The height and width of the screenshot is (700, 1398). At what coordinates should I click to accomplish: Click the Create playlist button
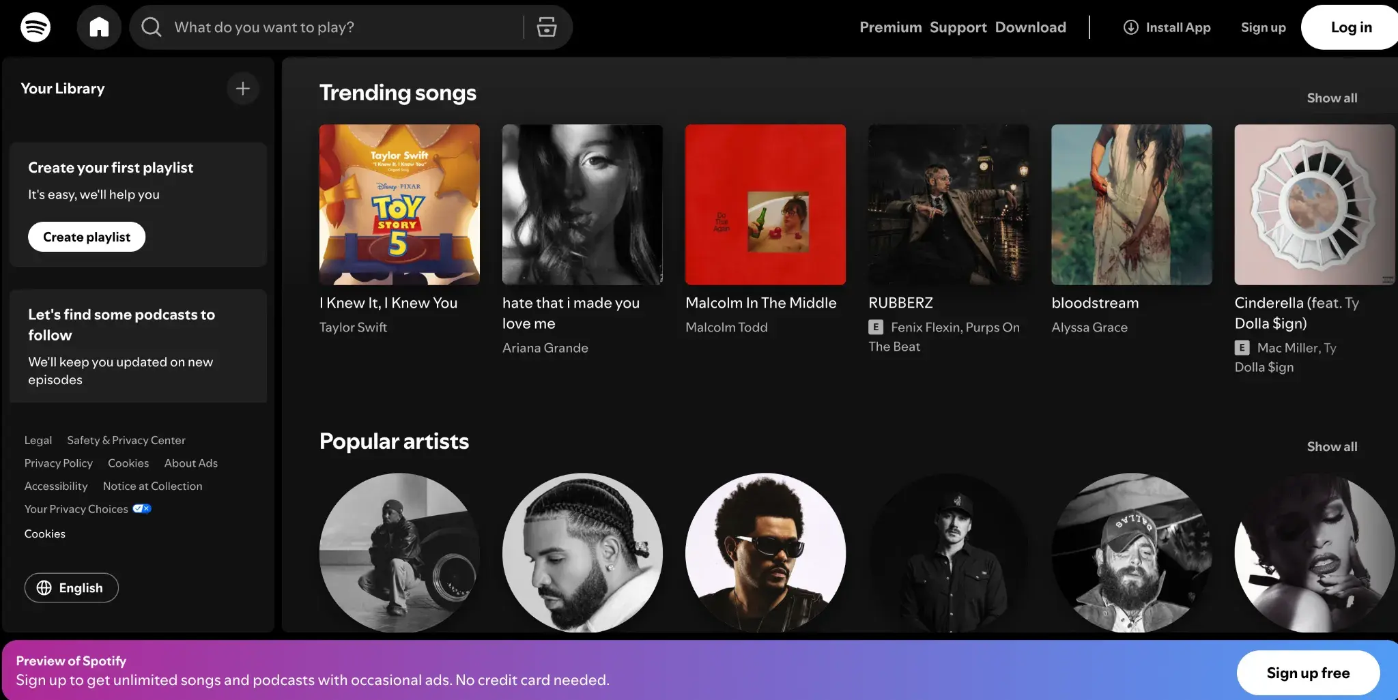point(87,237)
